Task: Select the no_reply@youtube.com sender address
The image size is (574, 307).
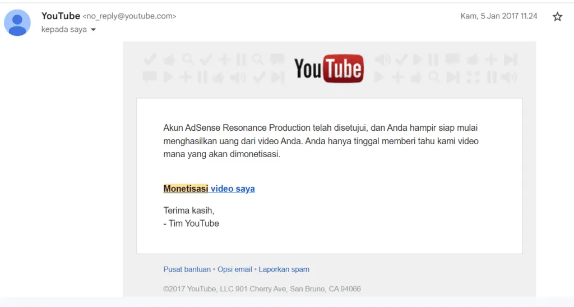Action: click(129, 16)
